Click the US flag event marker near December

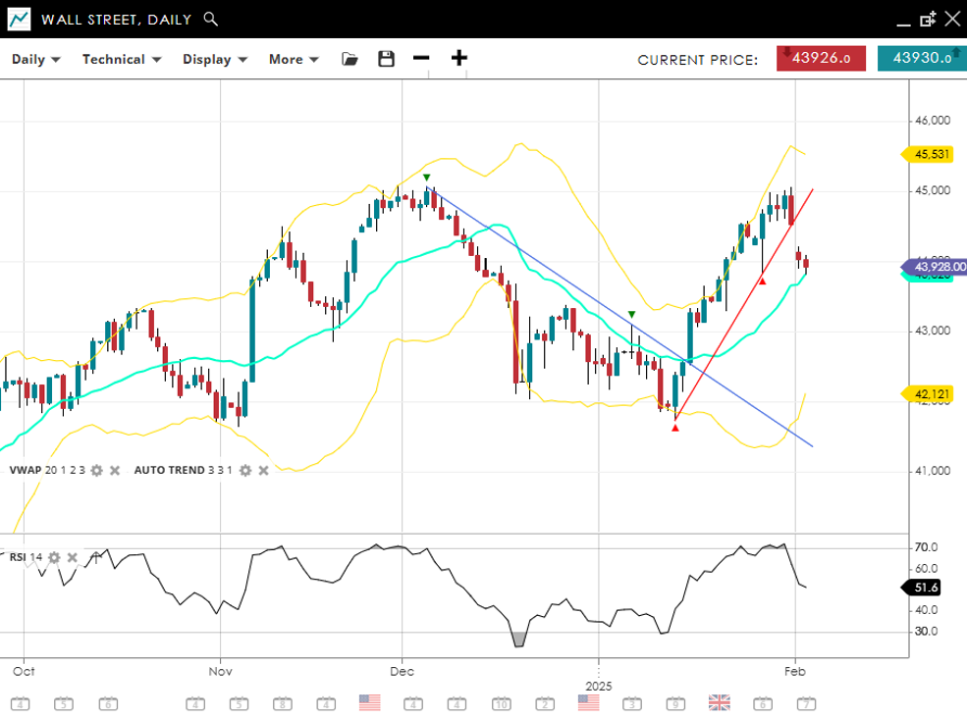[x=369, y=702]
